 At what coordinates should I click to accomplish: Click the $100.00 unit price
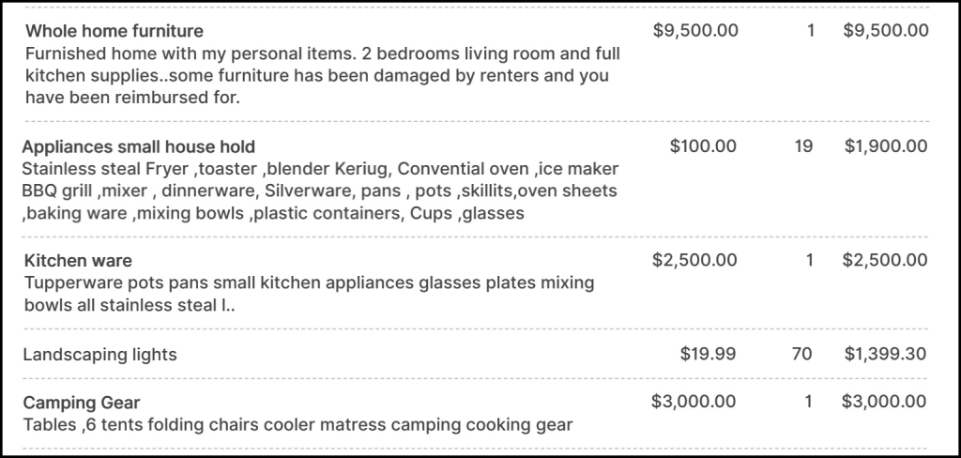pyautogui.click(x=703, y=146)
